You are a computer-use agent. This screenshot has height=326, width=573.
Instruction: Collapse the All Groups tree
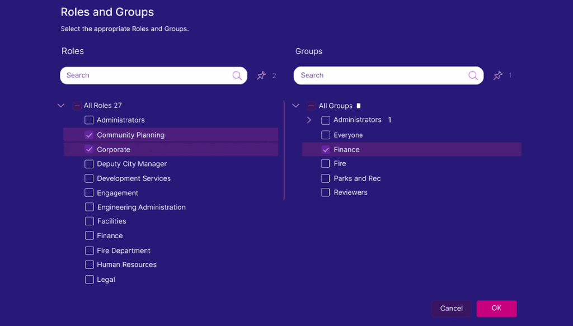295,105
